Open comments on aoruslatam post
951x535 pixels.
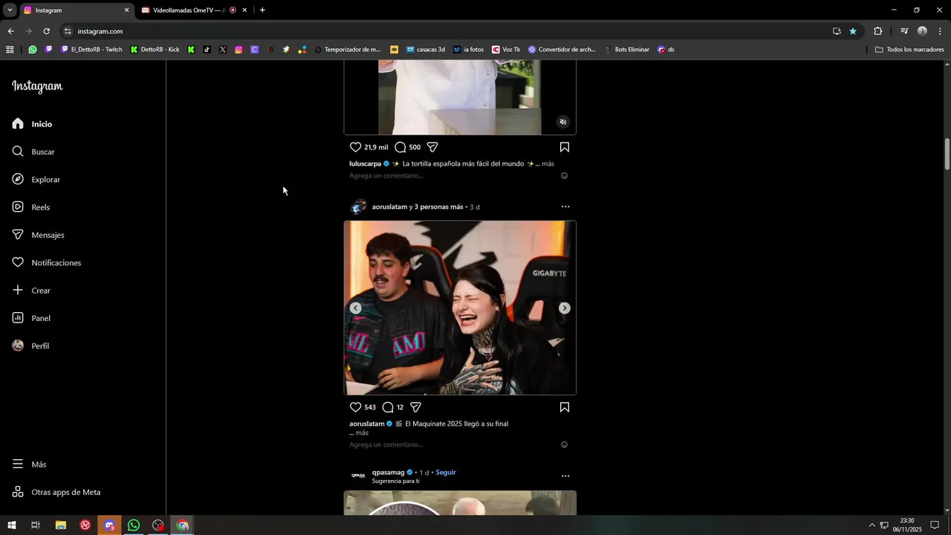388,407
